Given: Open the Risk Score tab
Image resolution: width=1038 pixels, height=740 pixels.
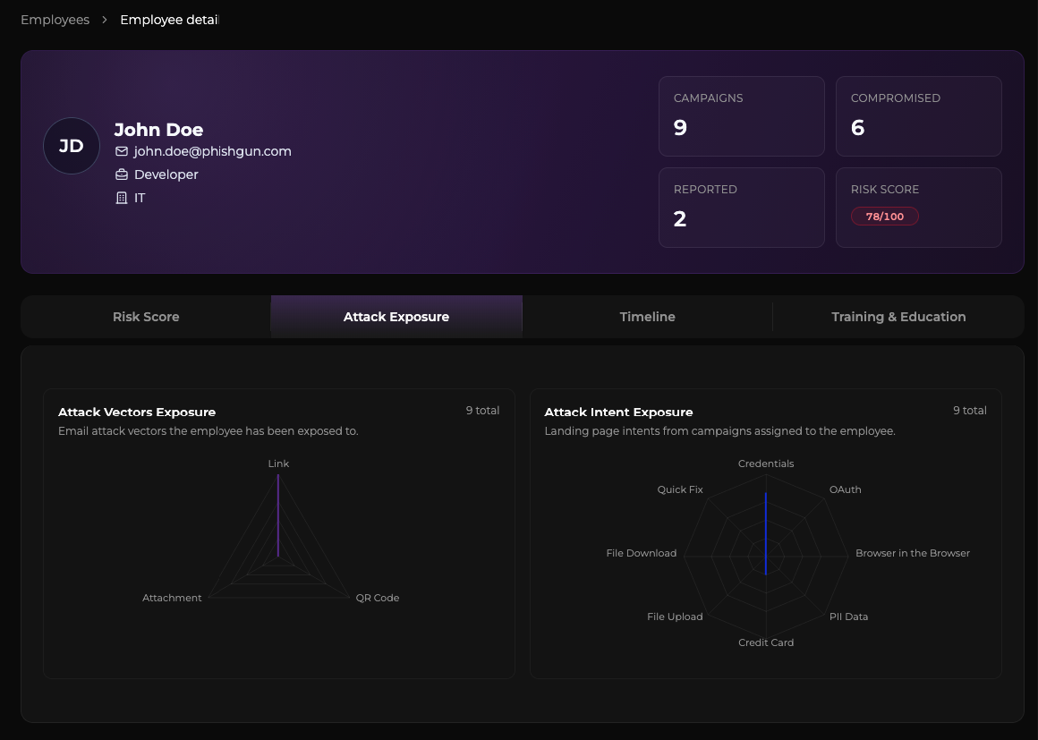Looking at the screenshot, I should (146, 317).
